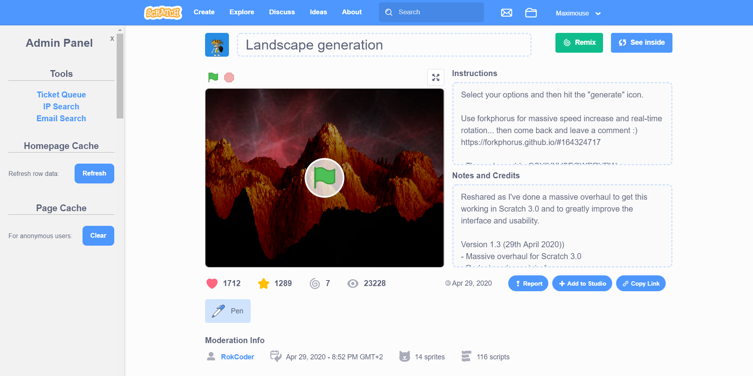
Task: Click the green flag above the stage
Action: (x=213, y=77)
